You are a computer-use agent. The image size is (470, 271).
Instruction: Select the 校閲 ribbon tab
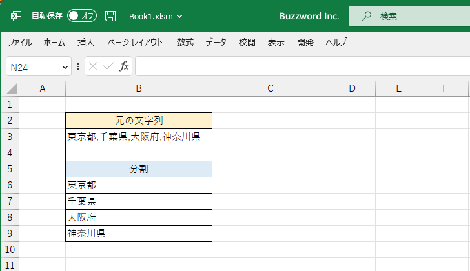click(x=247, y=42)
